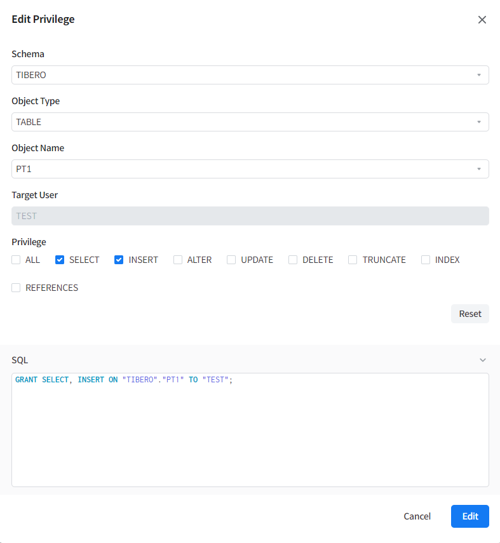Expand the Object Type dropdown
500x543 pixels.
(x=250, y=122)
